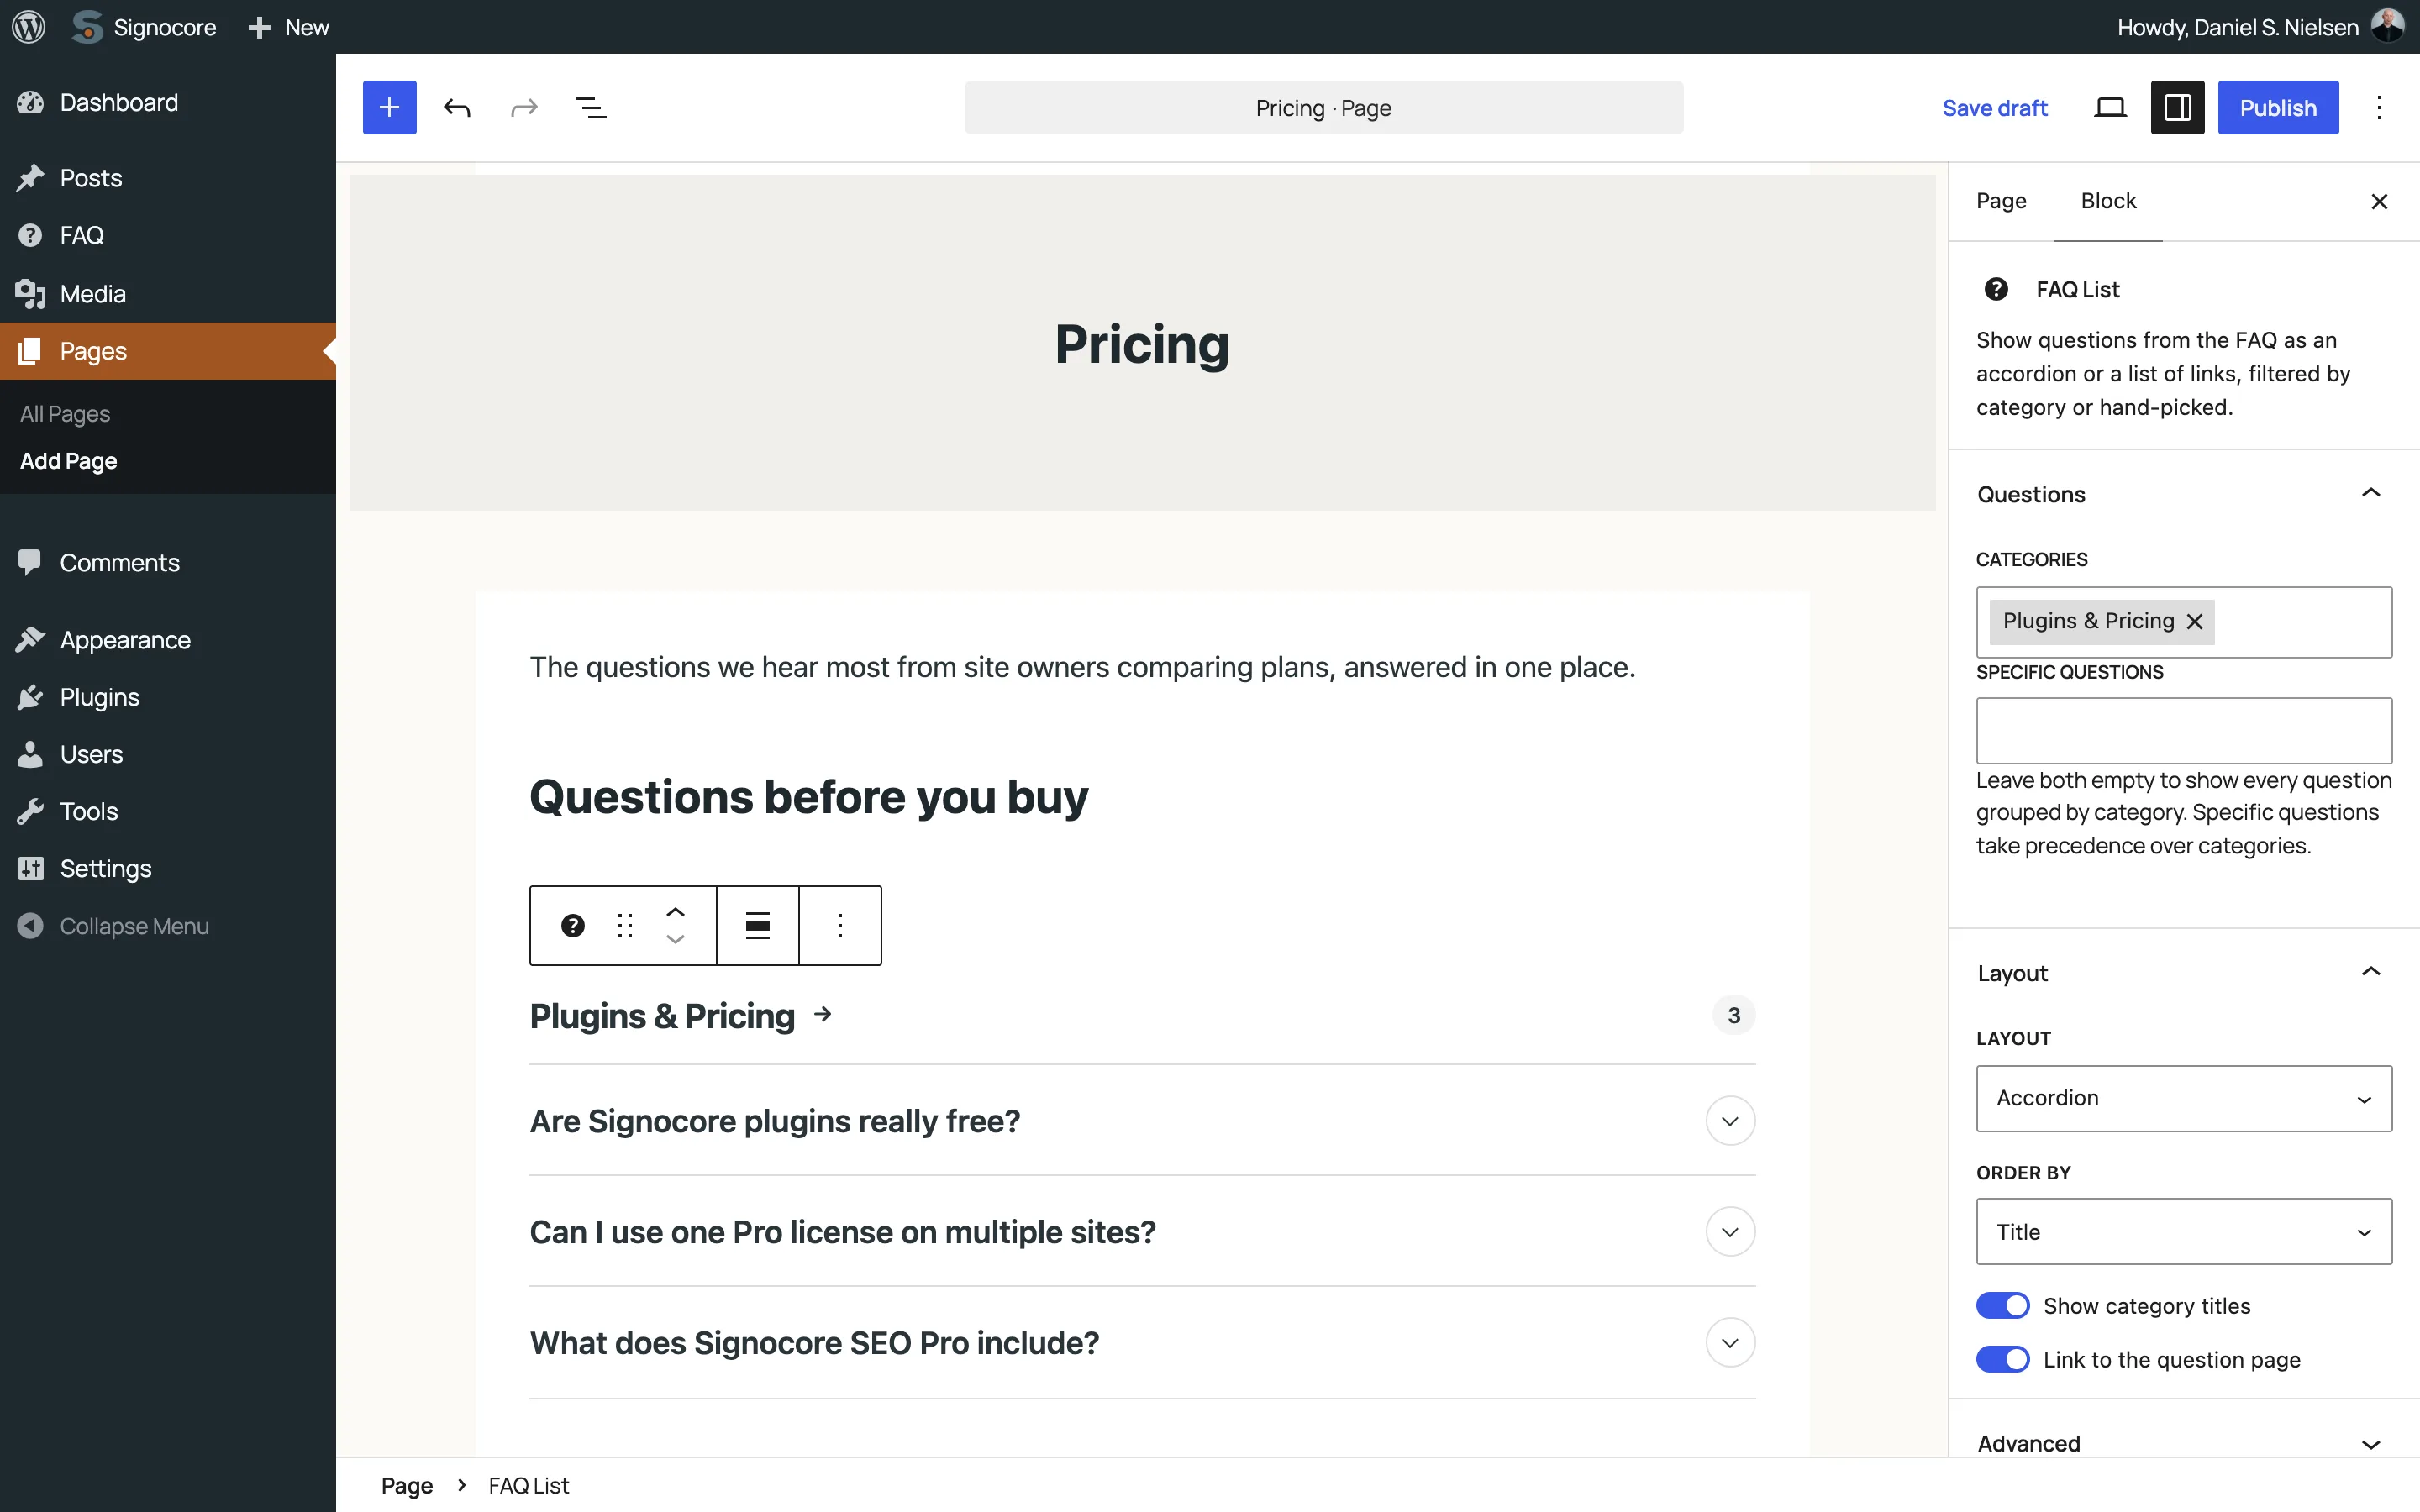This screenshot has height=1512, width=2420.
Task: Toggle the block inserter plus button
Action: point(389,108)
